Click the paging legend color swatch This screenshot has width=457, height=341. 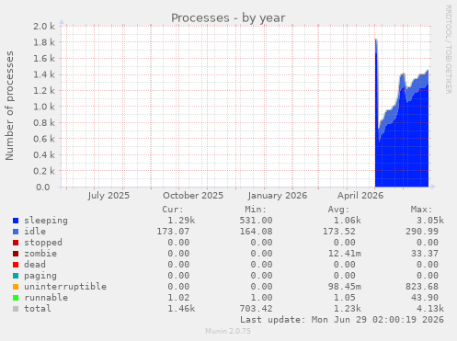coord(16,276)
